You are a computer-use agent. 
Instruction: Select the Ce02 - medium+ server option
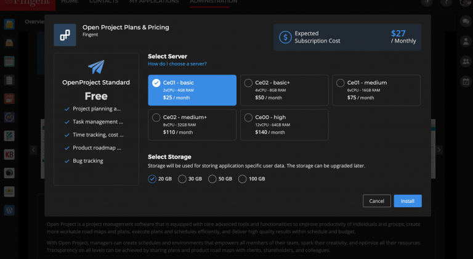point(192,125)
